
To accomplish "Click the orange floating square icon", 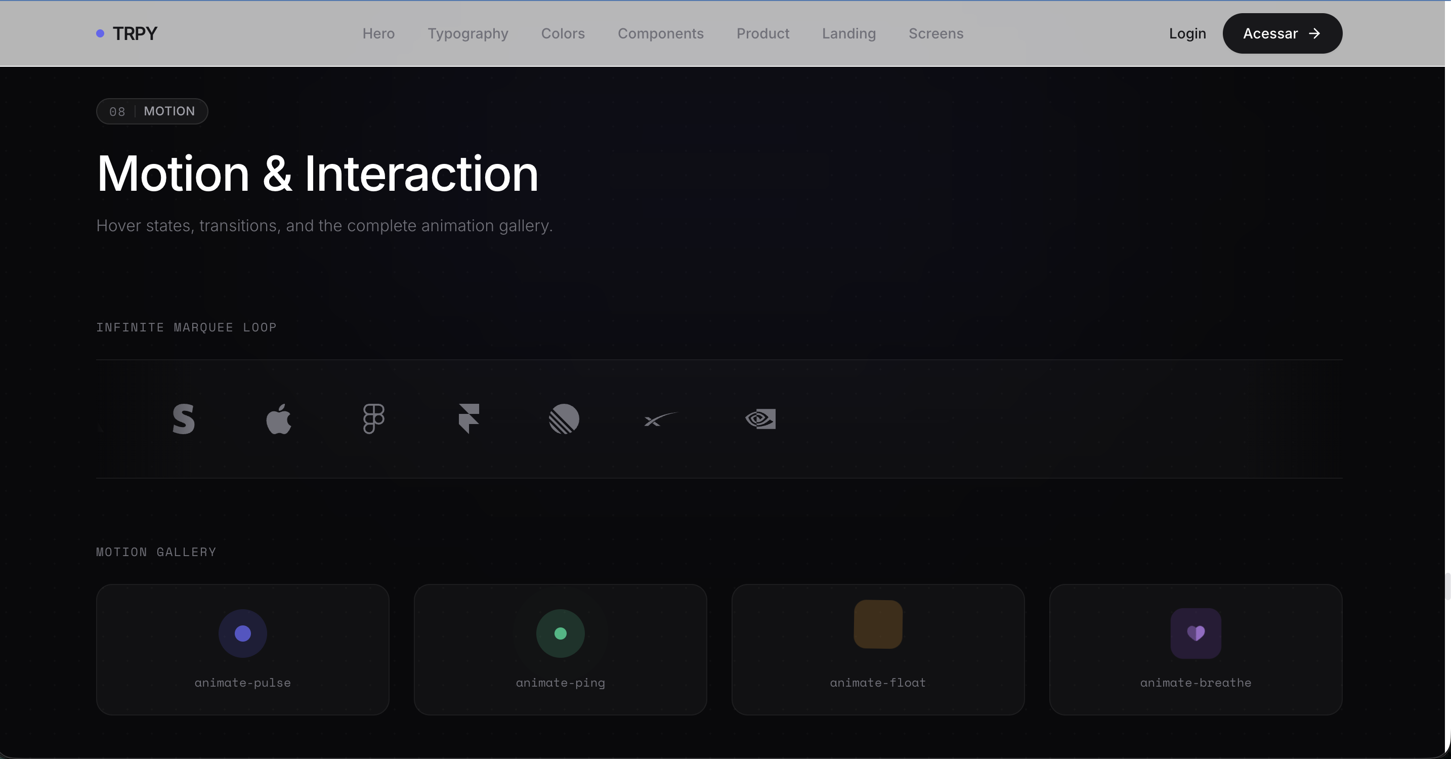I will point(878,624).
